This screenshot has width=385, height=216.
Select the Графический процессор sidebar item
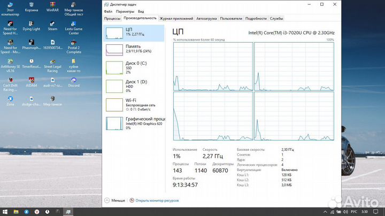(134, 123)
